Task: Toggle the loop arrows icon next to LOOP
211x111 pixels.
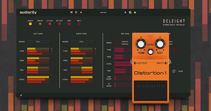Action: pyautogui.click(x=174, y=71)
